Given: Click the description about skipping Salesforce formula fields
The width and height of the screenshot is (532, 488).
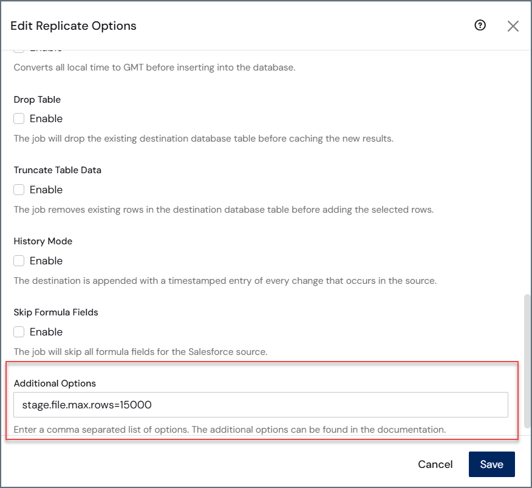Looking at the screenshot, I should 141,351.
